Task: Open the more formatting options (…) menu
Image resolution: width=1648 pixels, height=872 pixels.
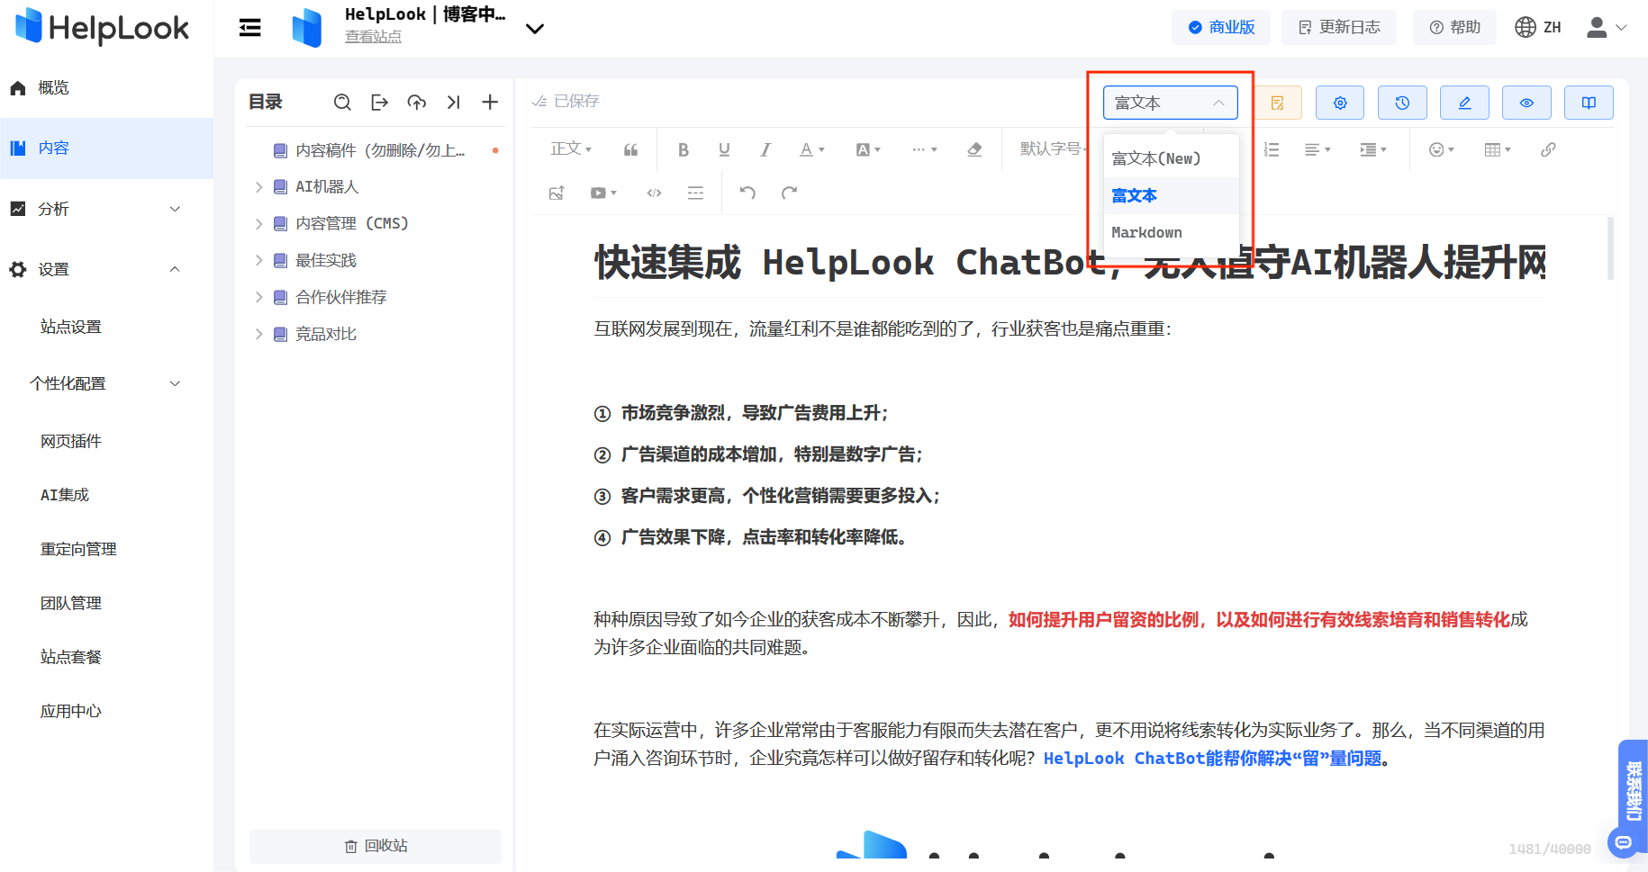Action: pyautogui.click(x=924, y=149)
